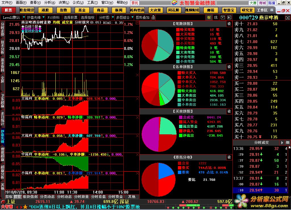Switch to the 分时资金 bottom tab
The height and width of the screenshot is (210, 291).
[x=115, y=196]
